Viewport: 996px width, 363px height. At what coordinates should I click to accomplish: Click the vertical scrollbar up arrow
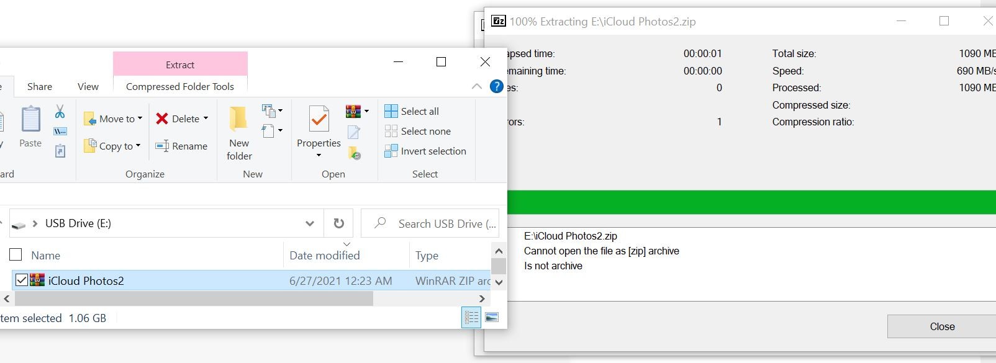(498, 251)
